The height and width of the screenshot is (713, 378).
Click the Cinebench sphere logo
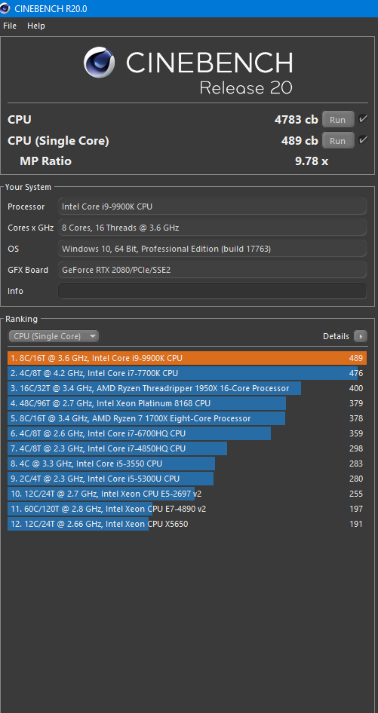point(99,63)
